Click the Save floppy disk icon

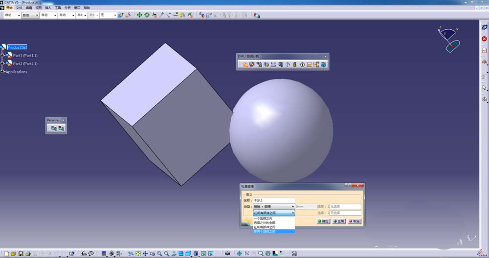pos(21,254)
